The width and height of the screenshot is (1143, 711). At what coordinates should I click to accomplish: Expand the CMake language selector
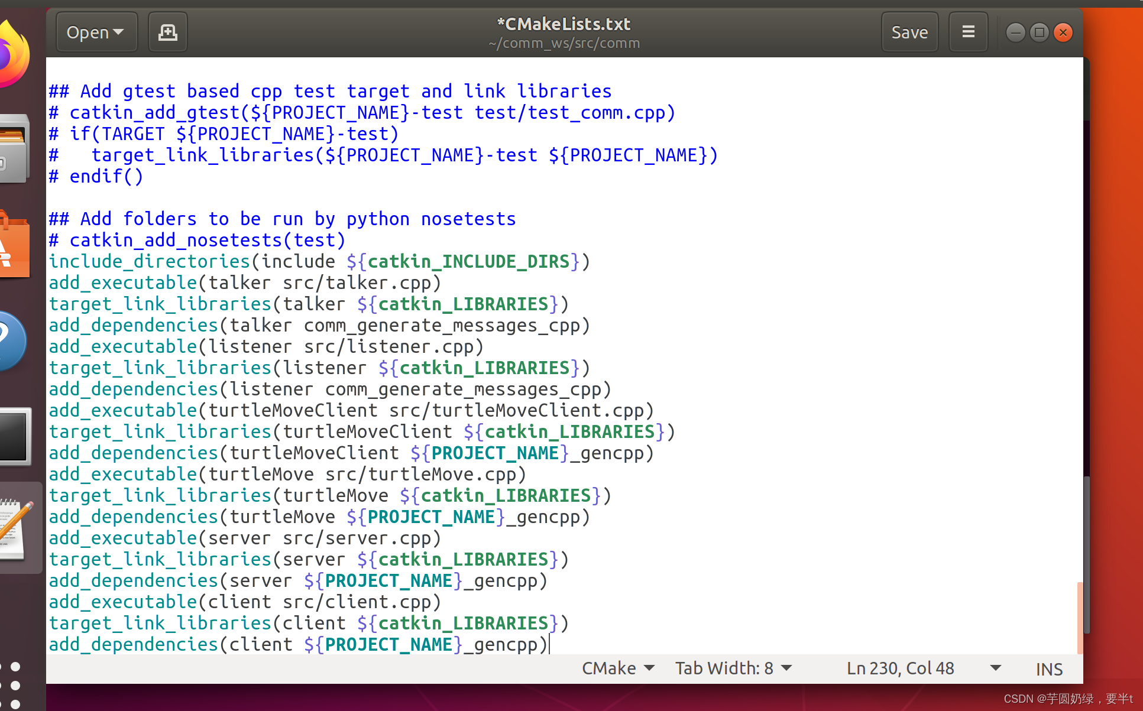coord(618,668)
